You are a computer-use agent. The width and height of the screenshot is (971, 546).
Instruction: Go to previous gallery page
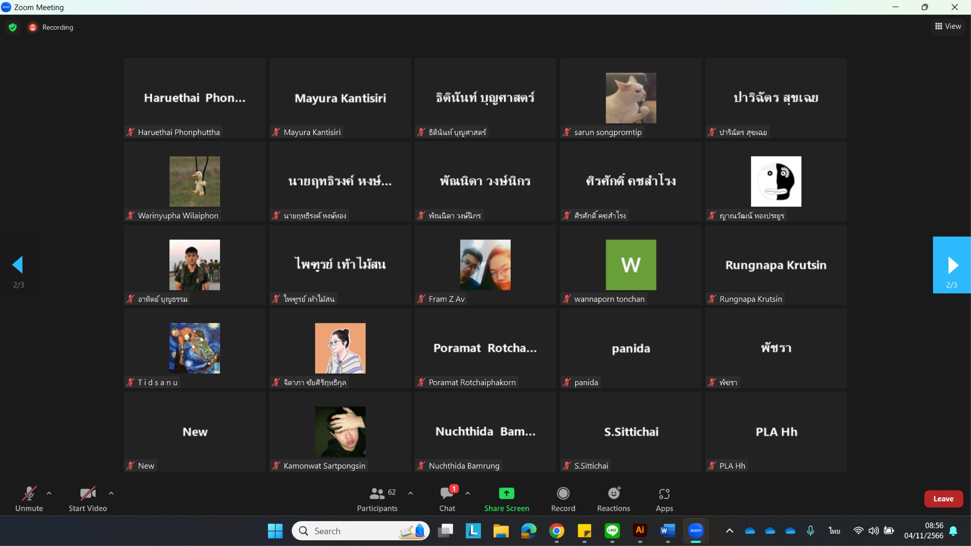pyautogui.click(x=18, y=265)
